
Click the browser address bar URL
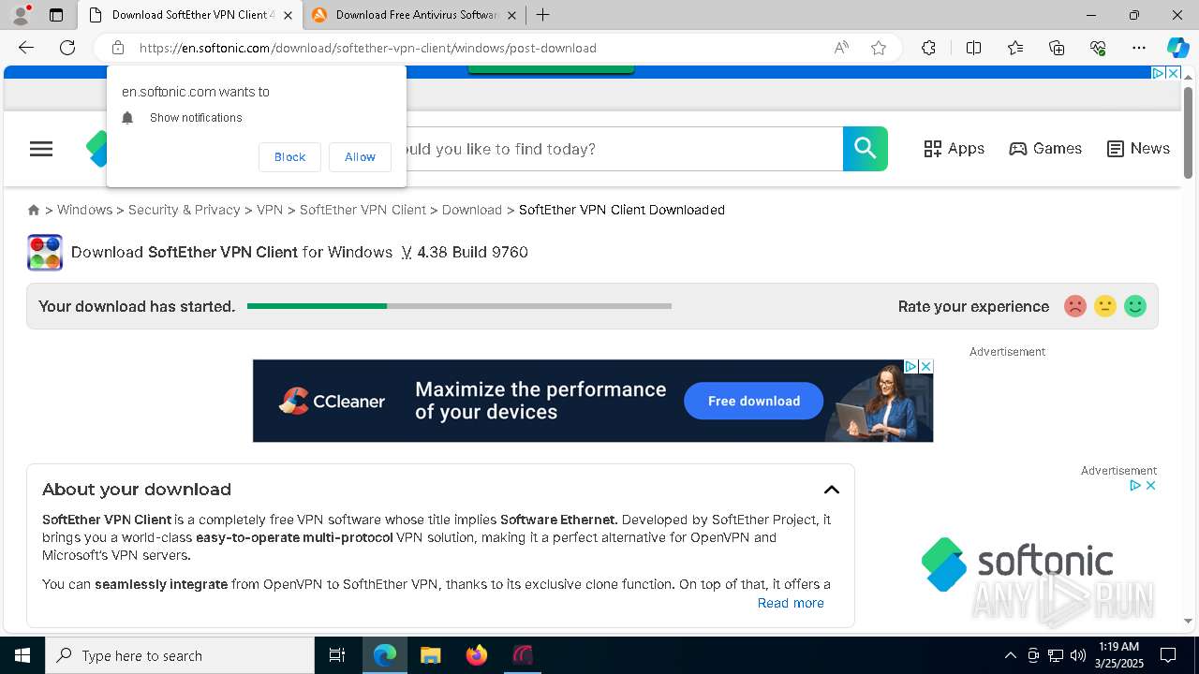point(368,48)
